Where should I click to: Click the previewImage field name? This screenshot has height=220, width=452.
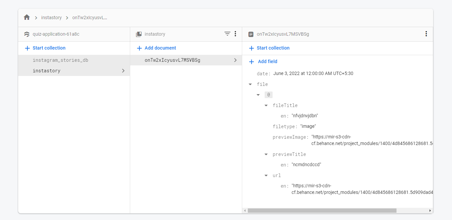[290, 137]
